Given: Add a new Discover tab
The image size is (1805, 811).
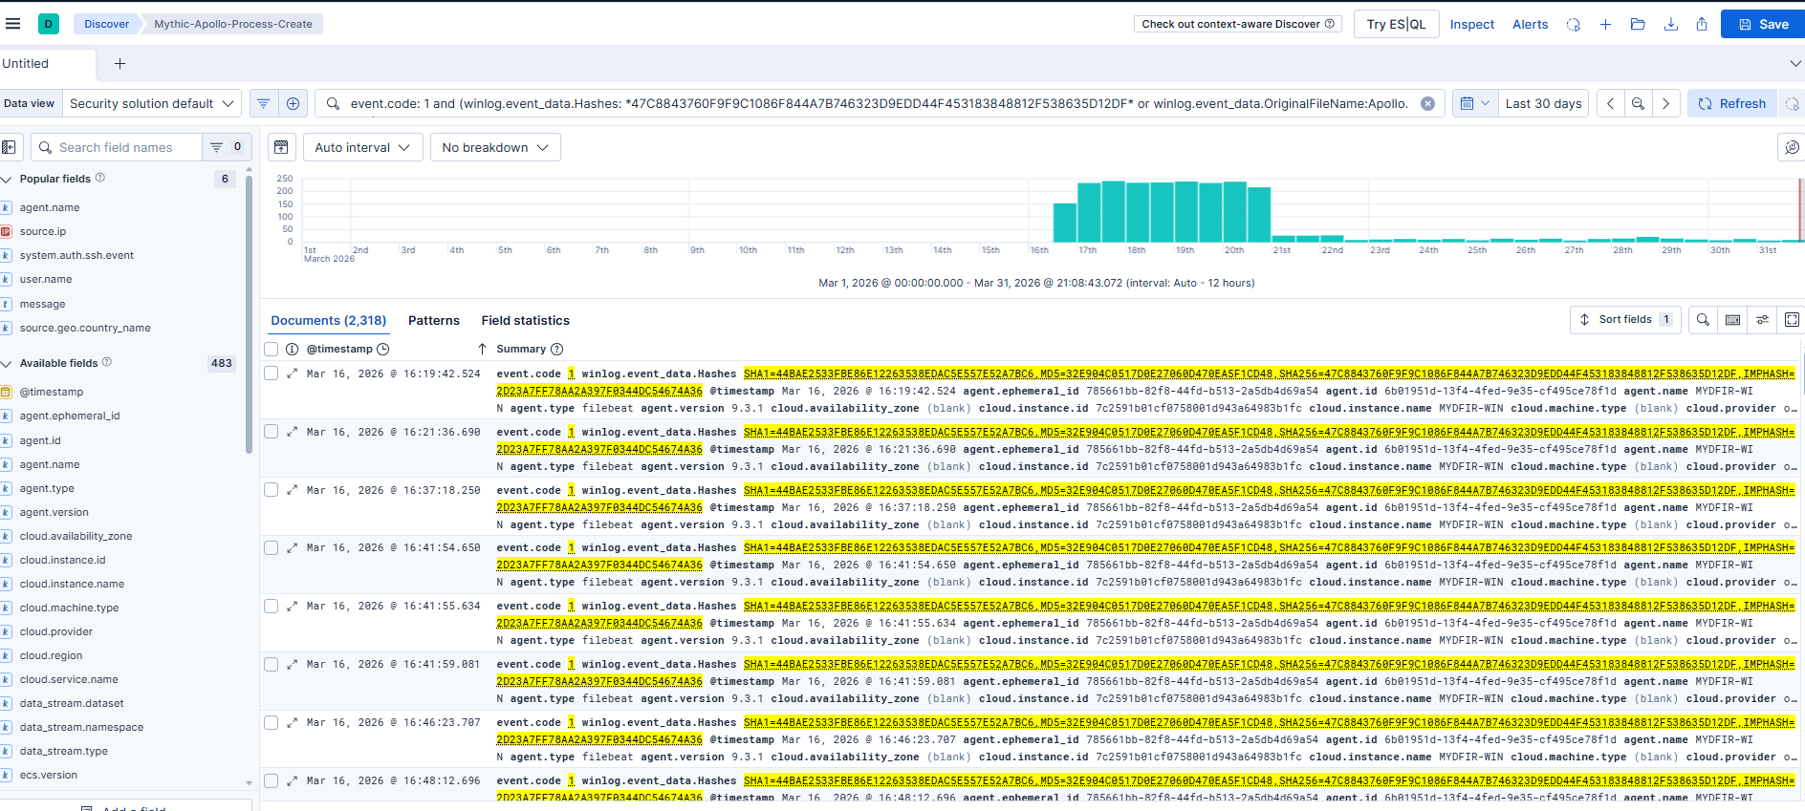Looking at the screenshot, I should [120, 64].
